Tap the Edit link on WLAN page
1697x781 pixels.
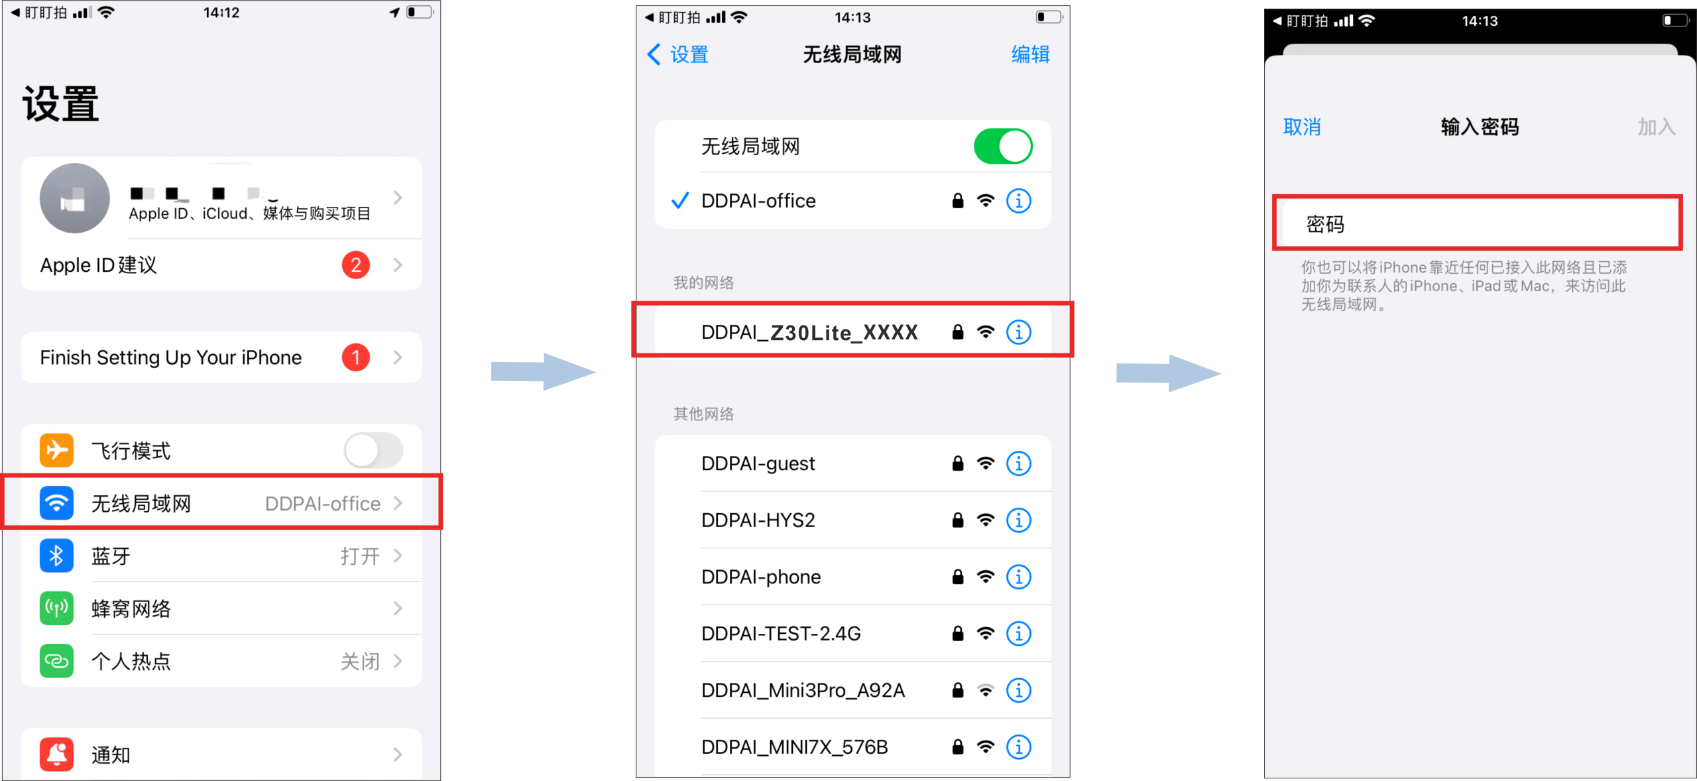point(1030,54)
